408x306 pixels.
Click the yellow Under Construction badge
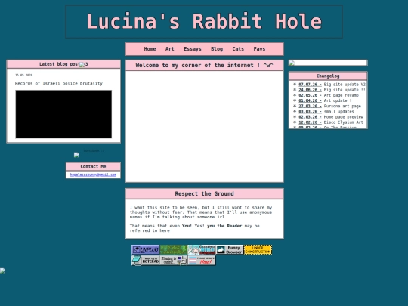coord(258,250)
